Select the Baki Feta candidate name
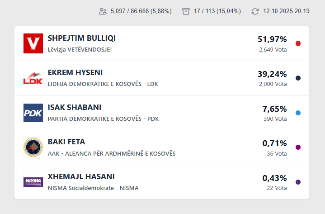This screenshot has width=325, height=214. [x=66, y=142]
